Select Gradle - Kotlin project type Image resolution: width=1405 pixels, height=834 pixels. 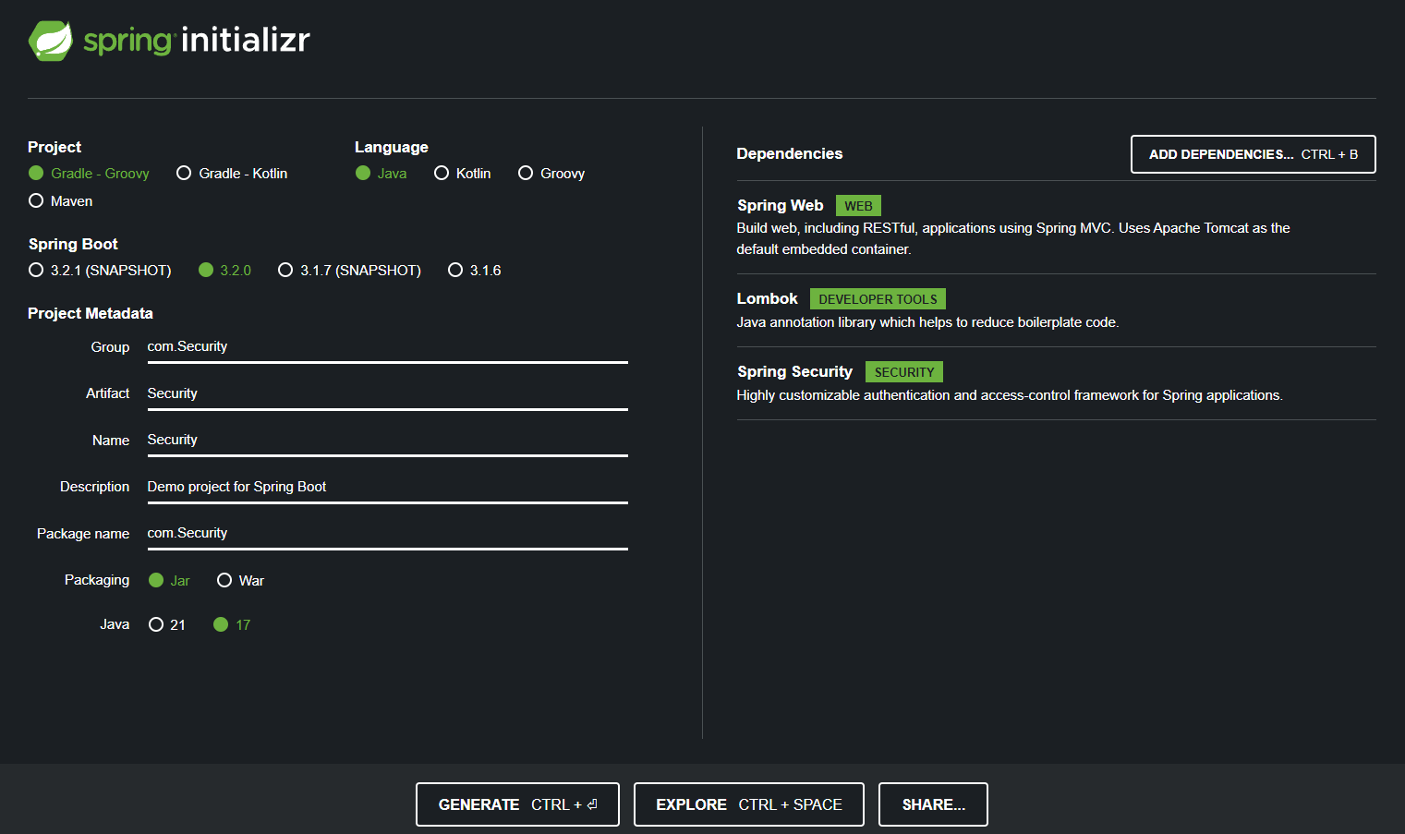(232, 174)
